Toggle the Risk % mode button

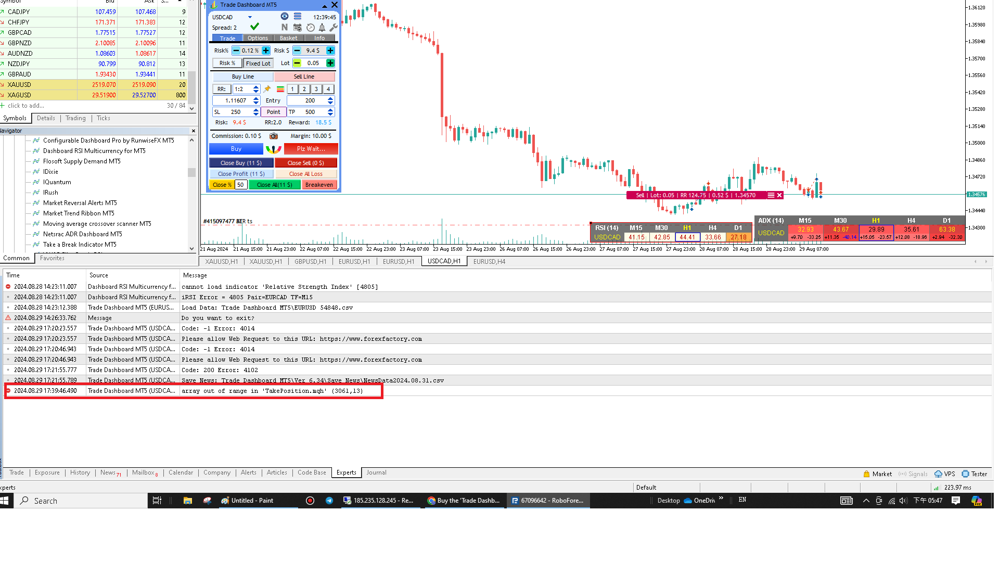click(x=227, y=63)
